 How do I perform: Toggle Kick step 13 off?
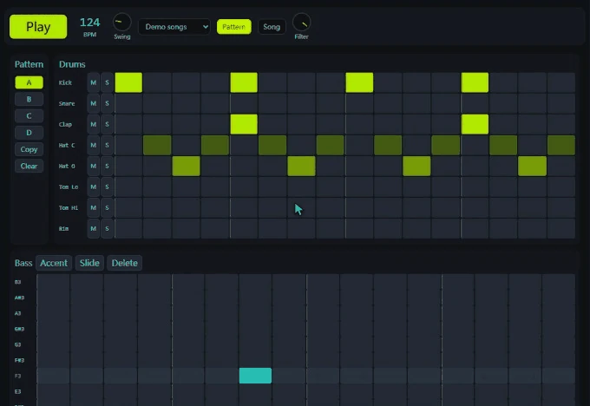pyautogui.click(x=475, y=82)
